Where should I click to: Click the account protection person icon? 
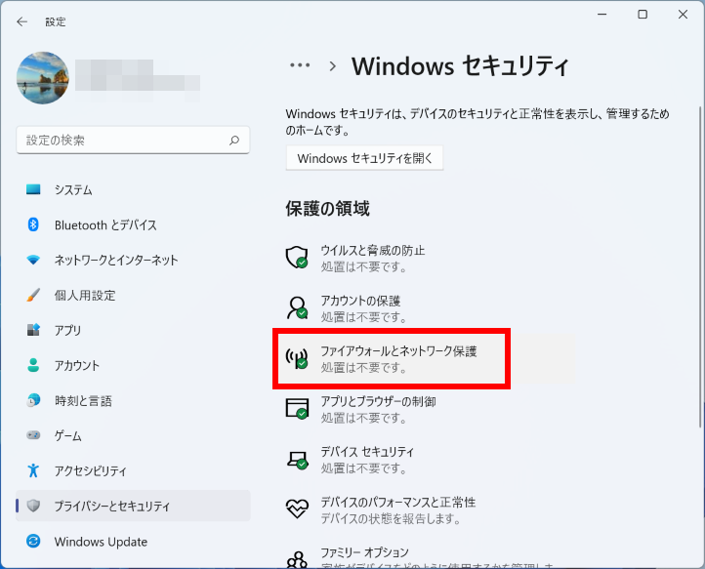pyautogui.click(x=297, y=307)
